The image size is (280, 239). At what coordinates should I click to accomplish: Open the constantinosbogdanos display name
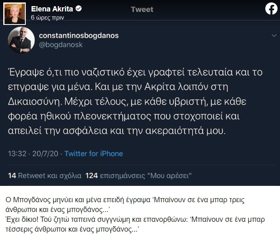[x=79, y=36]
